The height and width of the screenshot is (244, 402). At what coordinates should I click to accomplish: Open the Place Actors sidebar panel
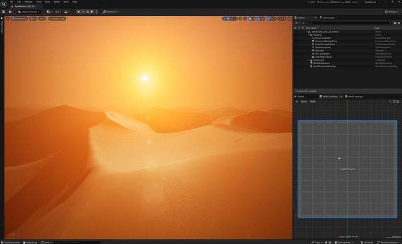[x=2, y=26]
